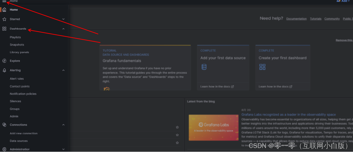Screen dimensions: 353x152
Task: Click the Latest from the blog heading
Action: [201, 101]
